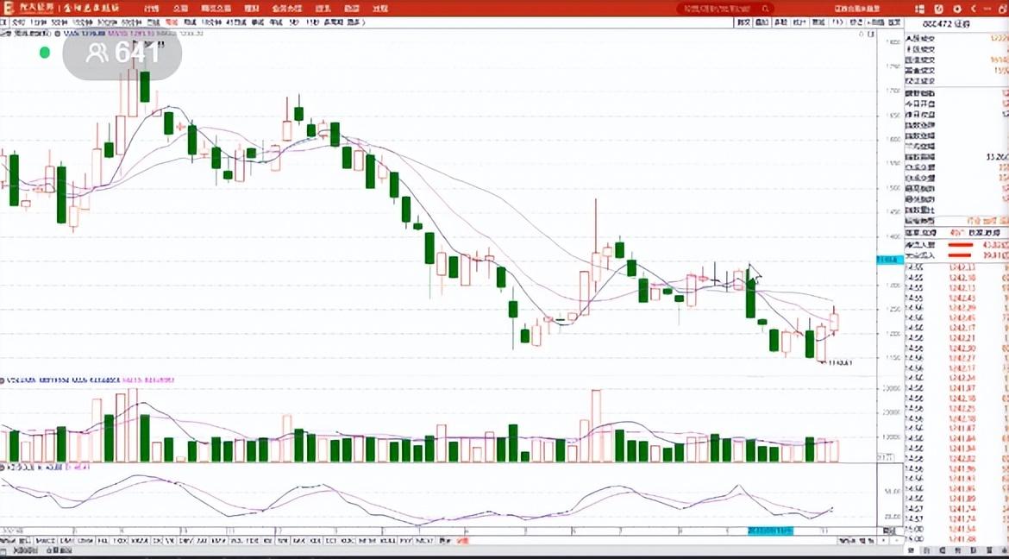Click the magnifier search icon
1009x559 pixels.
click(766, 9)
